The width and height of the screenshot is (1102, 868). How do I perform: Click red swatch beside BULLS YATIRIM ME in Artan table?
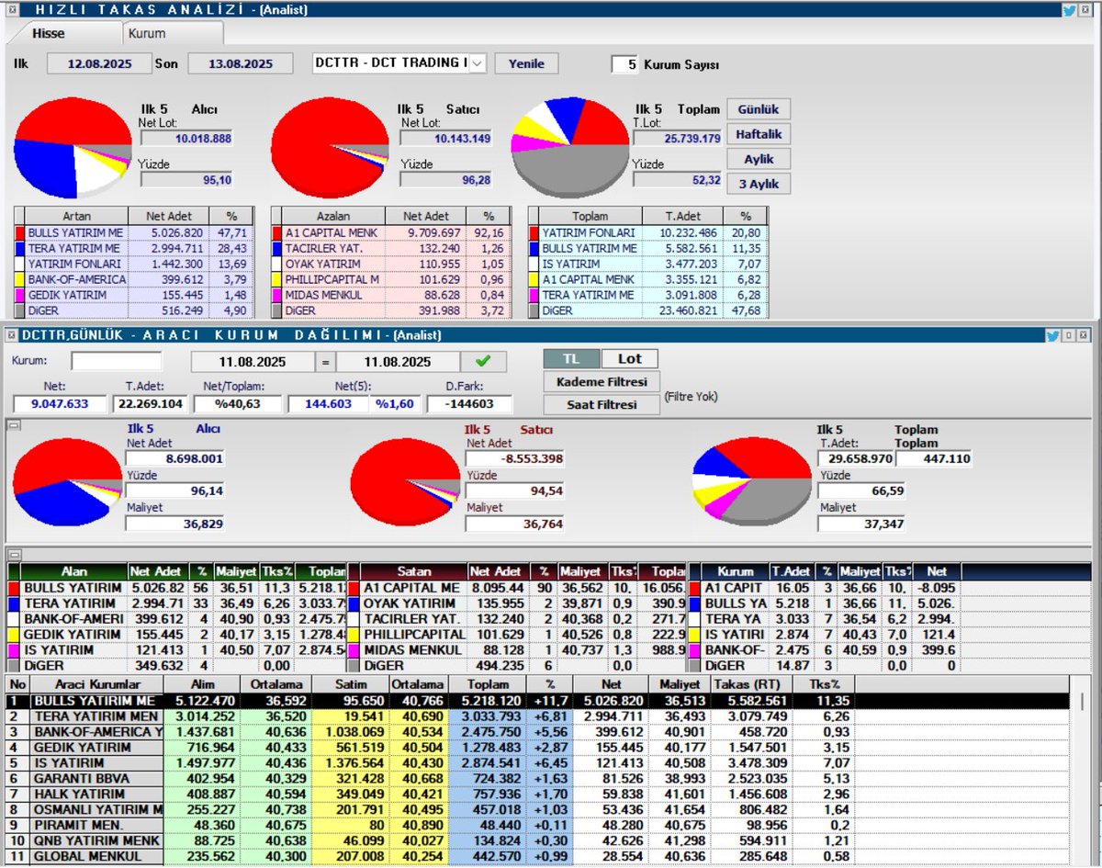click(x=19, y=233)
